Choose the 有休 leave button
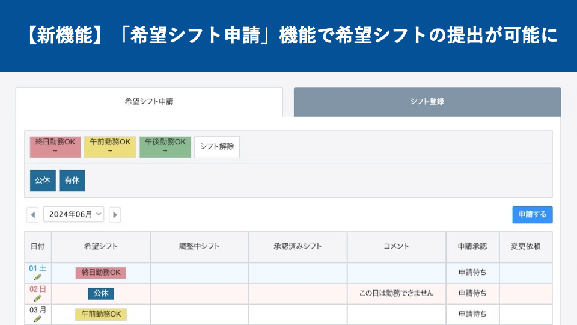The image size is (577, 325). pos(72,181)
